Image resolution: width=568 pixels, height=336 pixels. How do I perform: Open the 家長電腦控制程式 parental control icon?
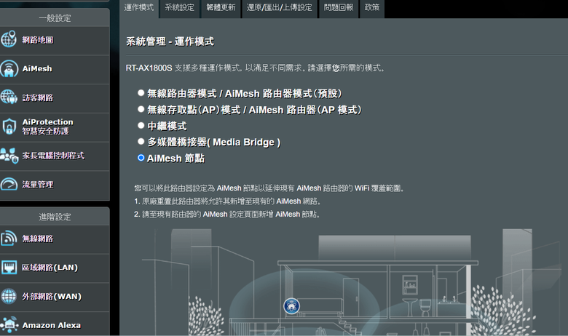click(x=9, y=156)
